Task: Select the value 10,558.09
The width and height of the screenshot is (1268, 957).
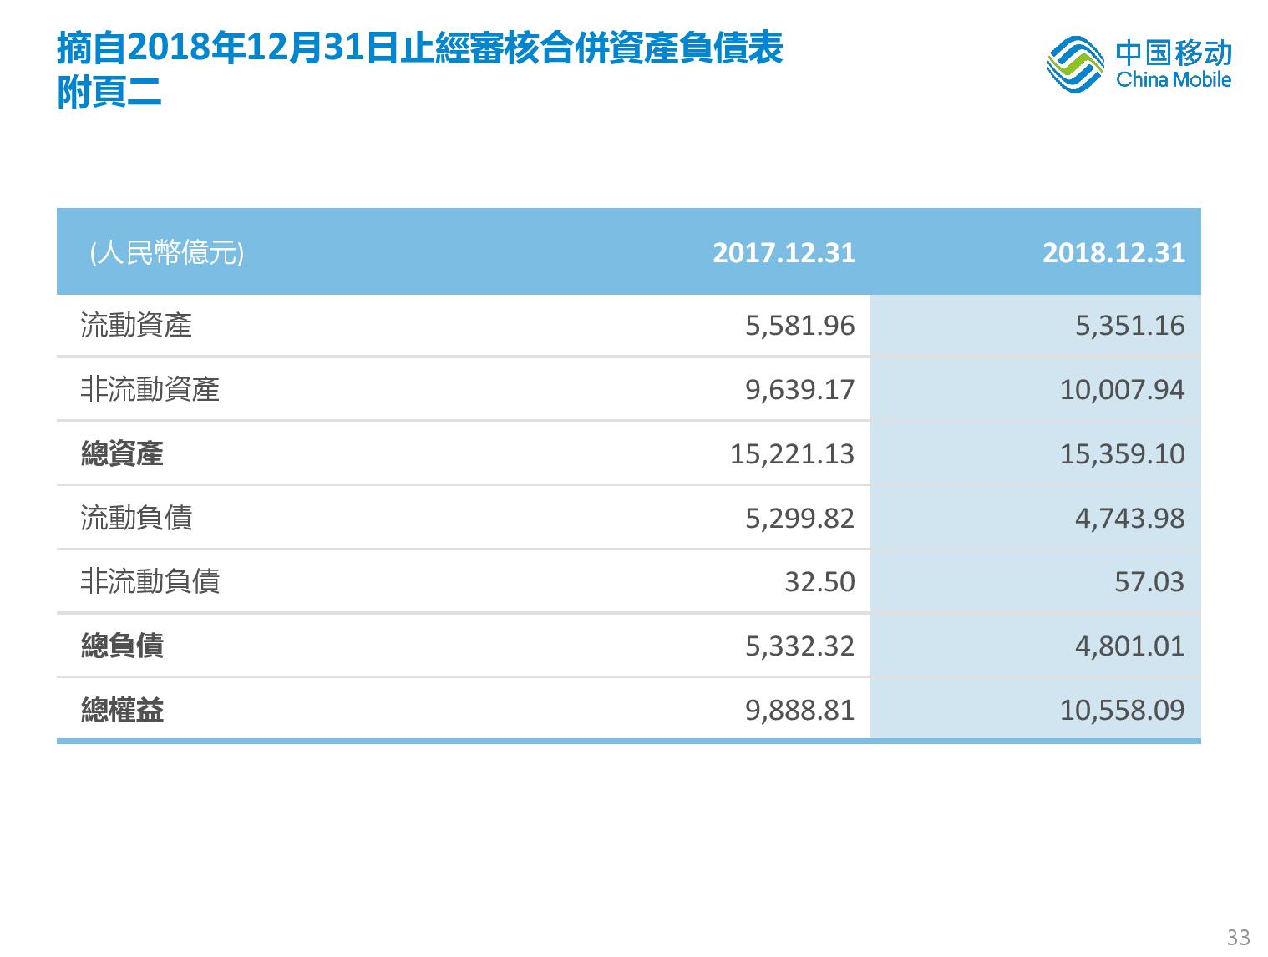Action: tap(1122, 711)
